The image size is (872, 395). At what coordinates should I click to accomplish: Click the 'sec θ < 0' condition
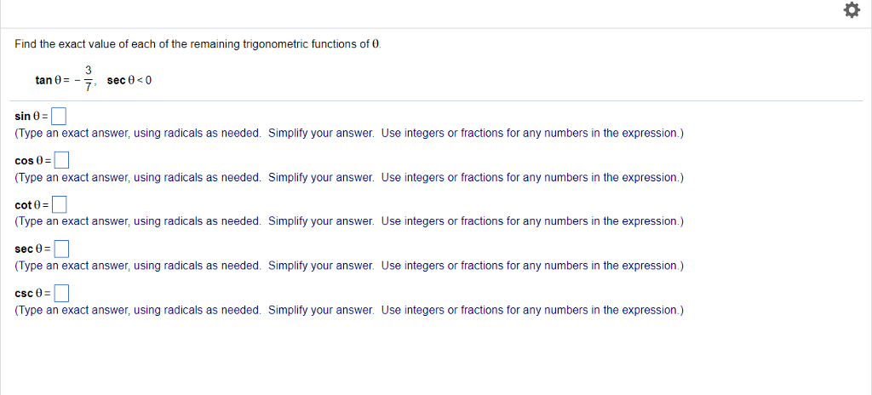pyautogui.click(x=129, y=81)
